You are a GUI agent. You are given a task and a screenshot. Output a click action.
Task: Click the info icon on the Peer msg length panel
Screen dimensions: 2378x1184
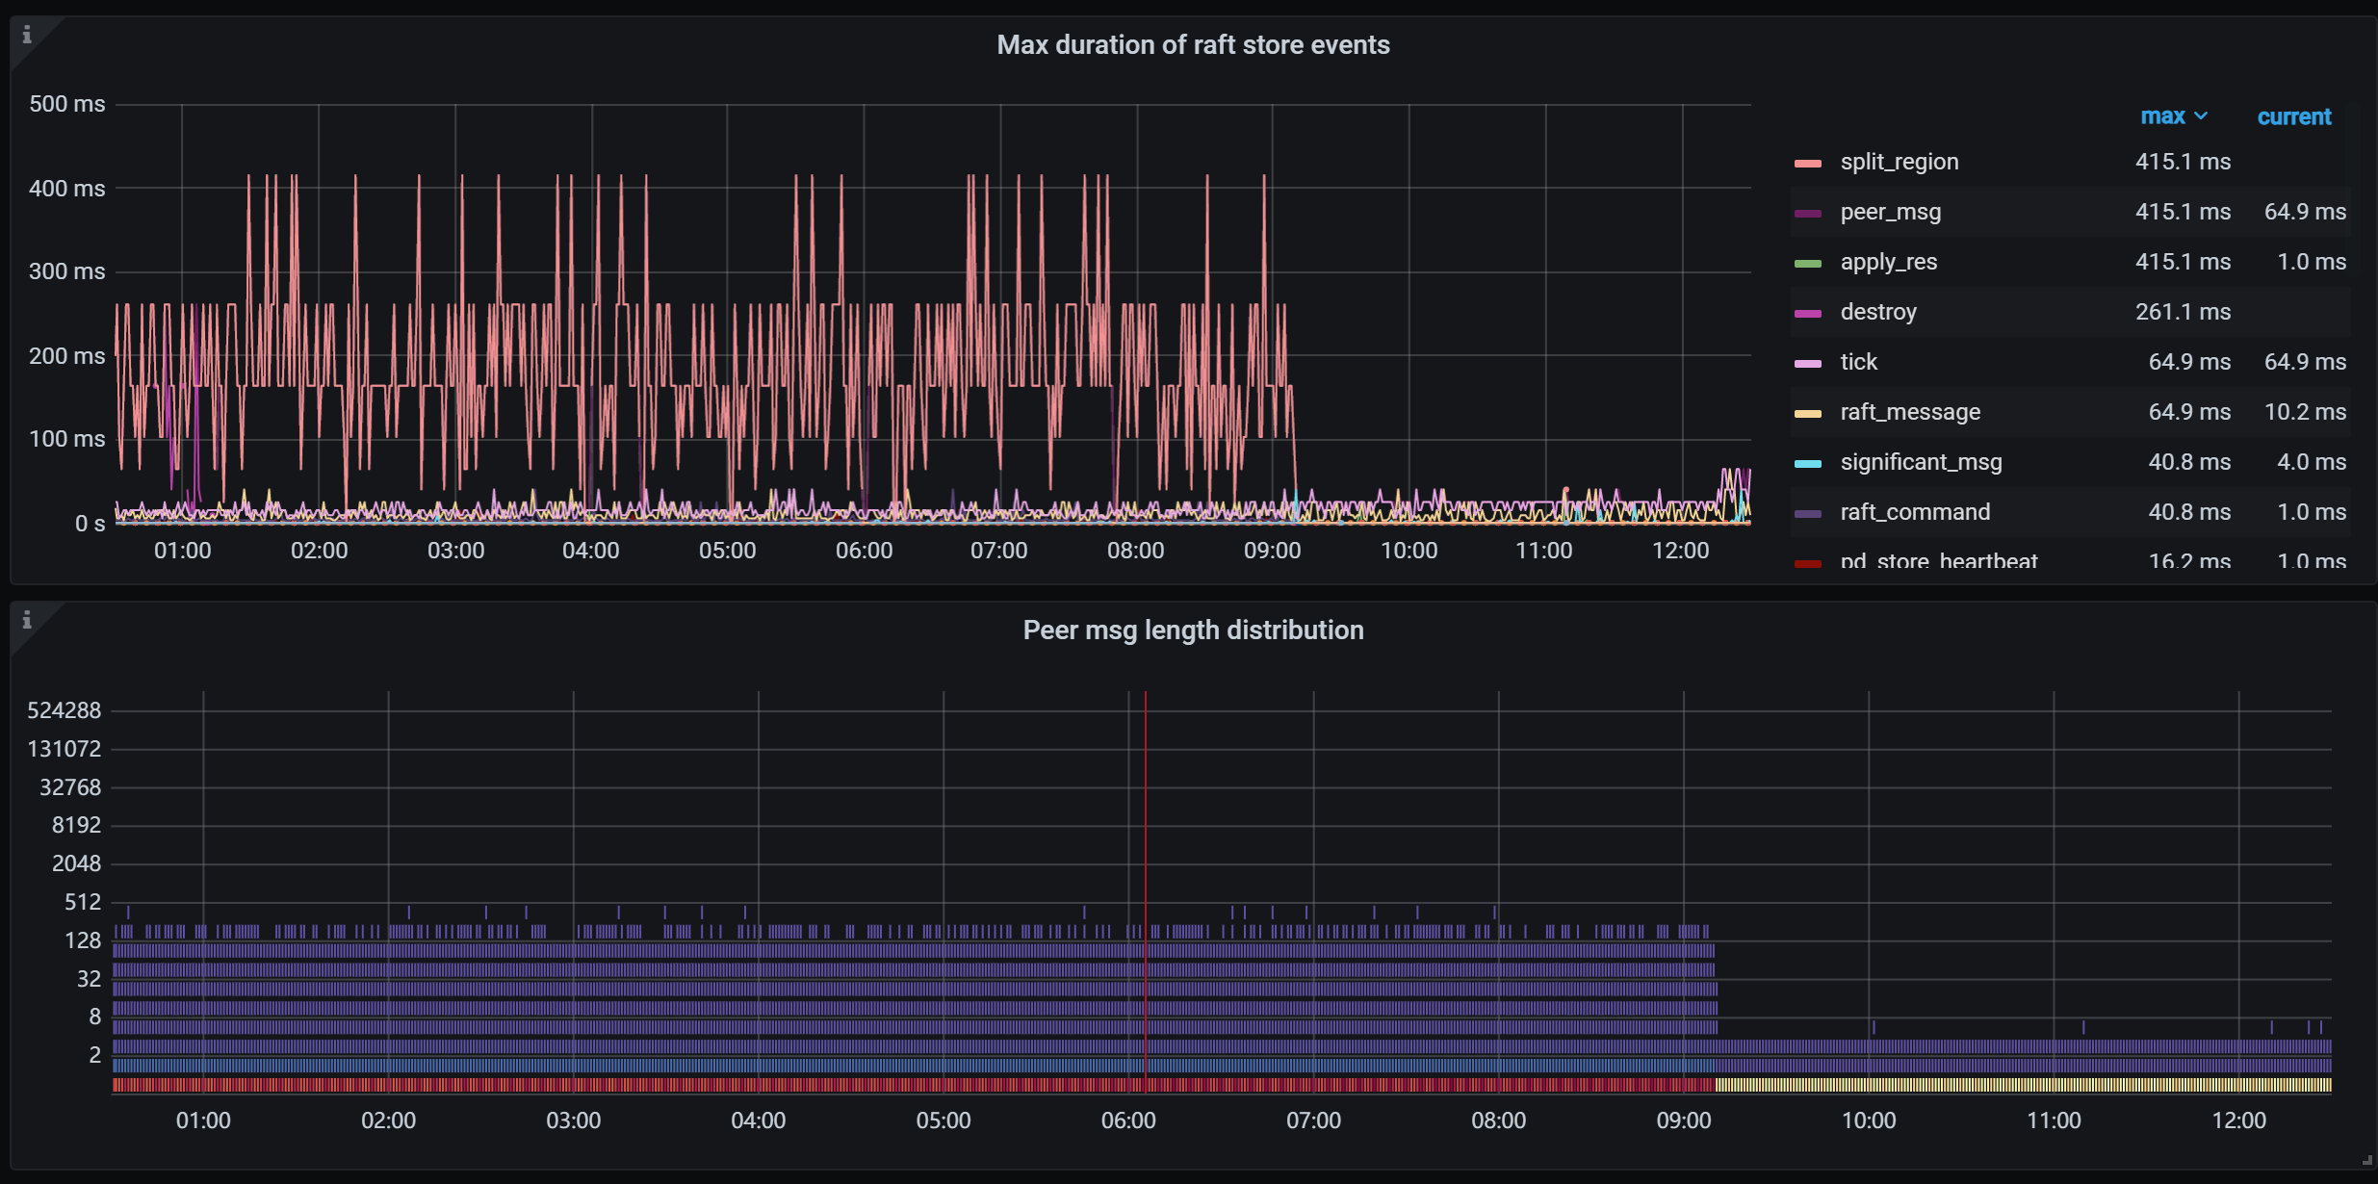click(27, 620)
